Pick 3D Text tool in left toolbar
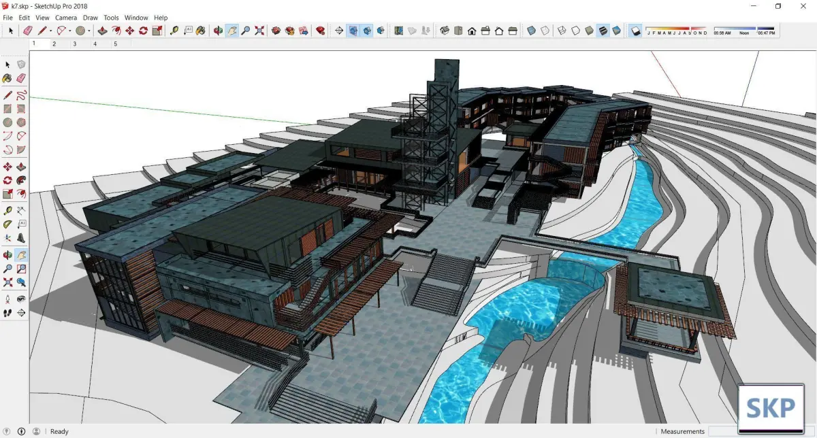 pos(21,238)
